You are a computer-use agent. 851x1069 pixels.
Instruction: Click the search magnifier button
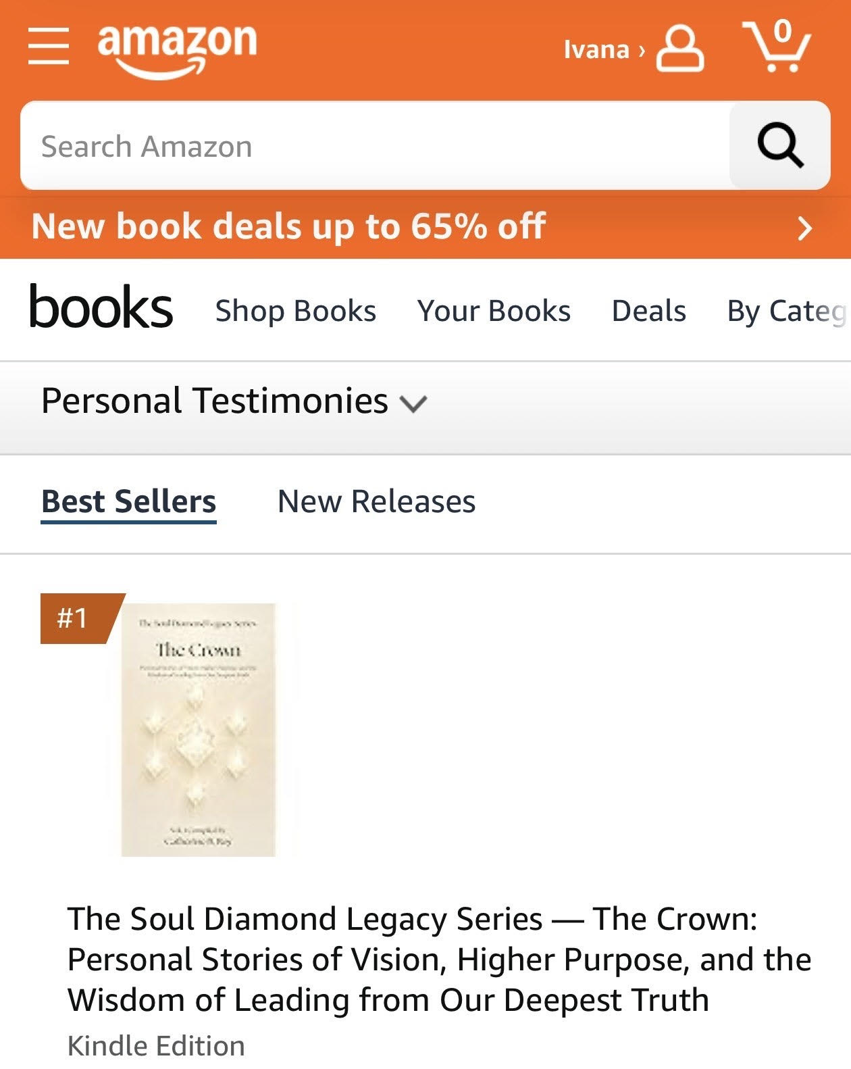pyautogui.click(x=780, y=145)
